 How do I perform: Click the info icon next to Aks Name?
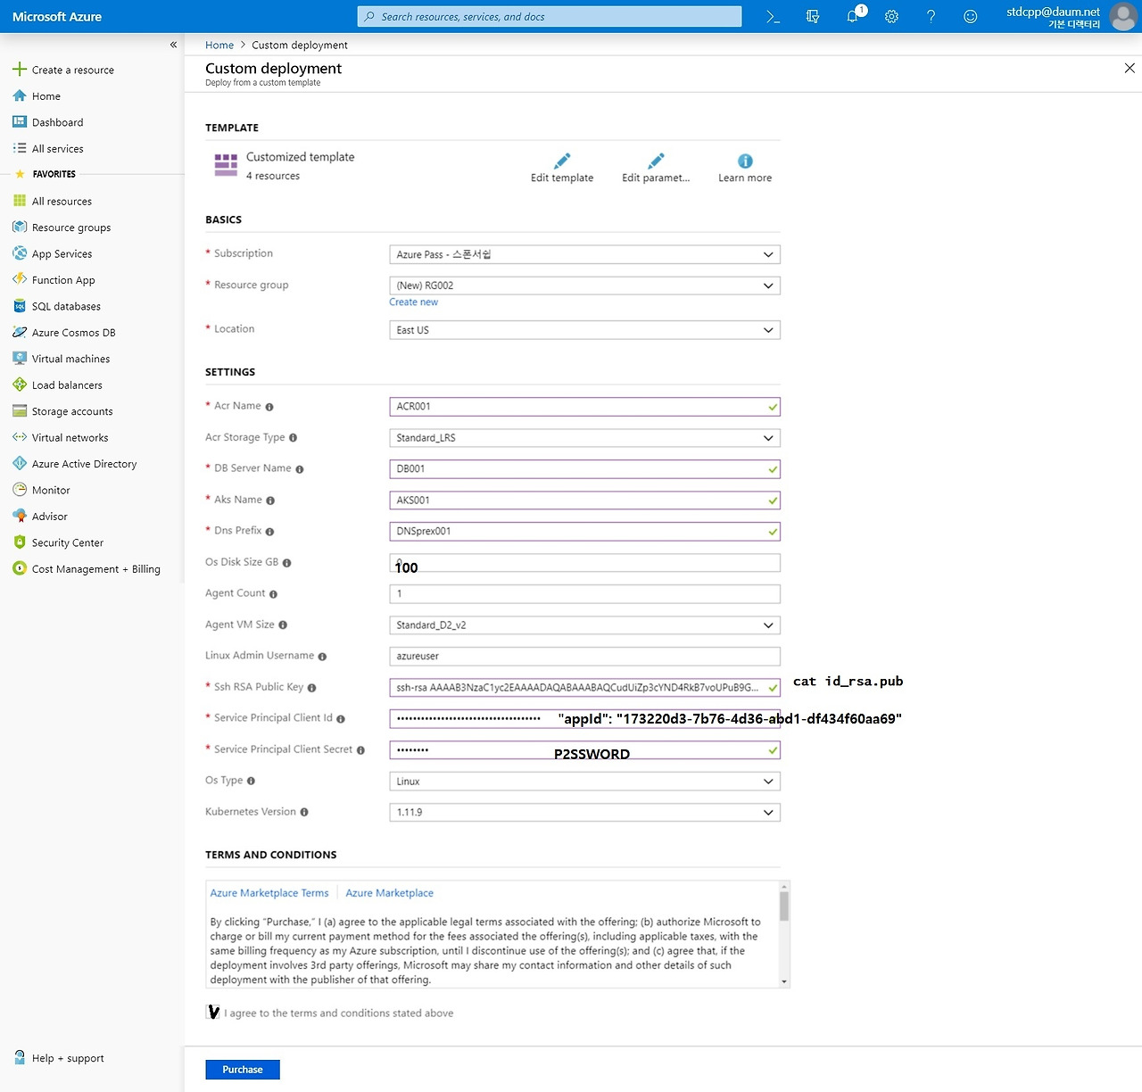pyautogui.click(x=270, y=500)
